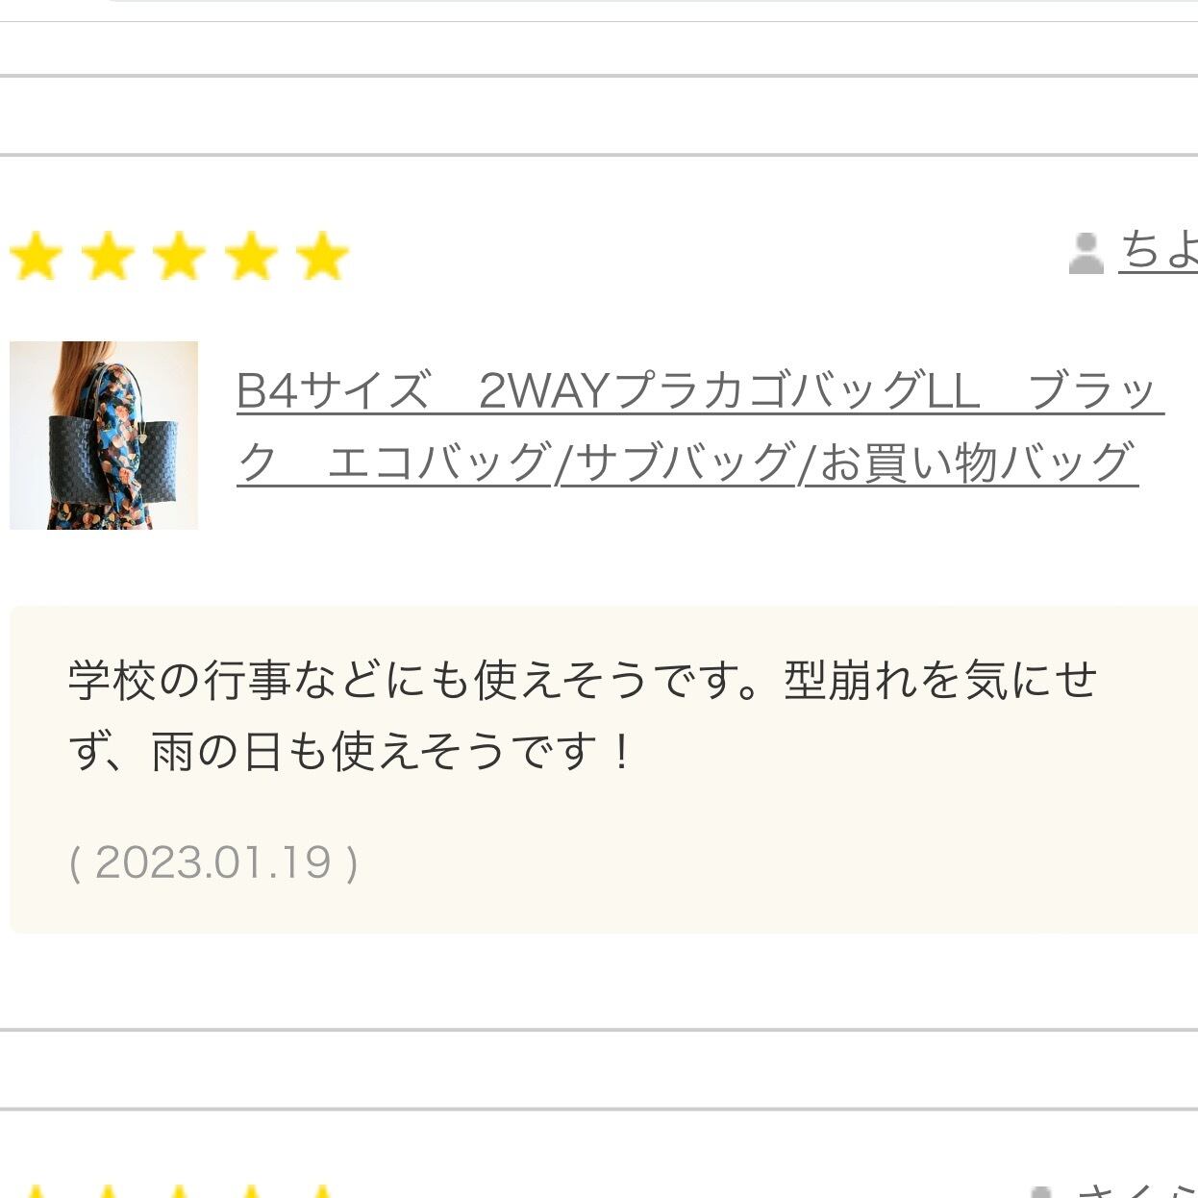Click the gray user avatar icon beside ちよ

pos(1086,253)
